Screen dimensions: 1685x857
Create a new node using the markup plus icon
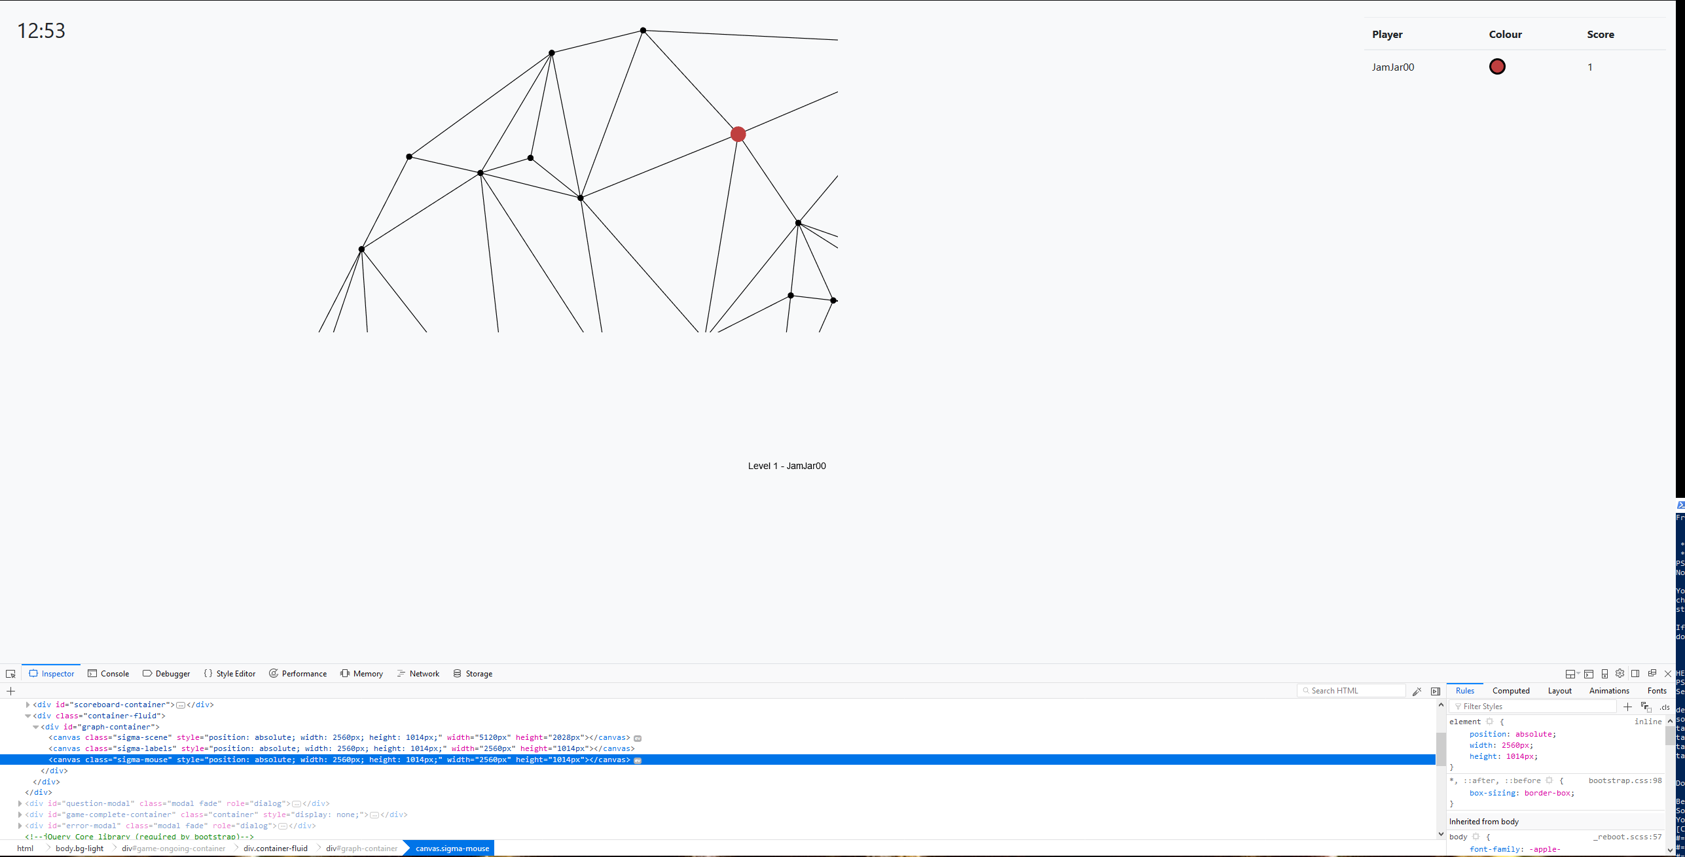pos(10,691)
